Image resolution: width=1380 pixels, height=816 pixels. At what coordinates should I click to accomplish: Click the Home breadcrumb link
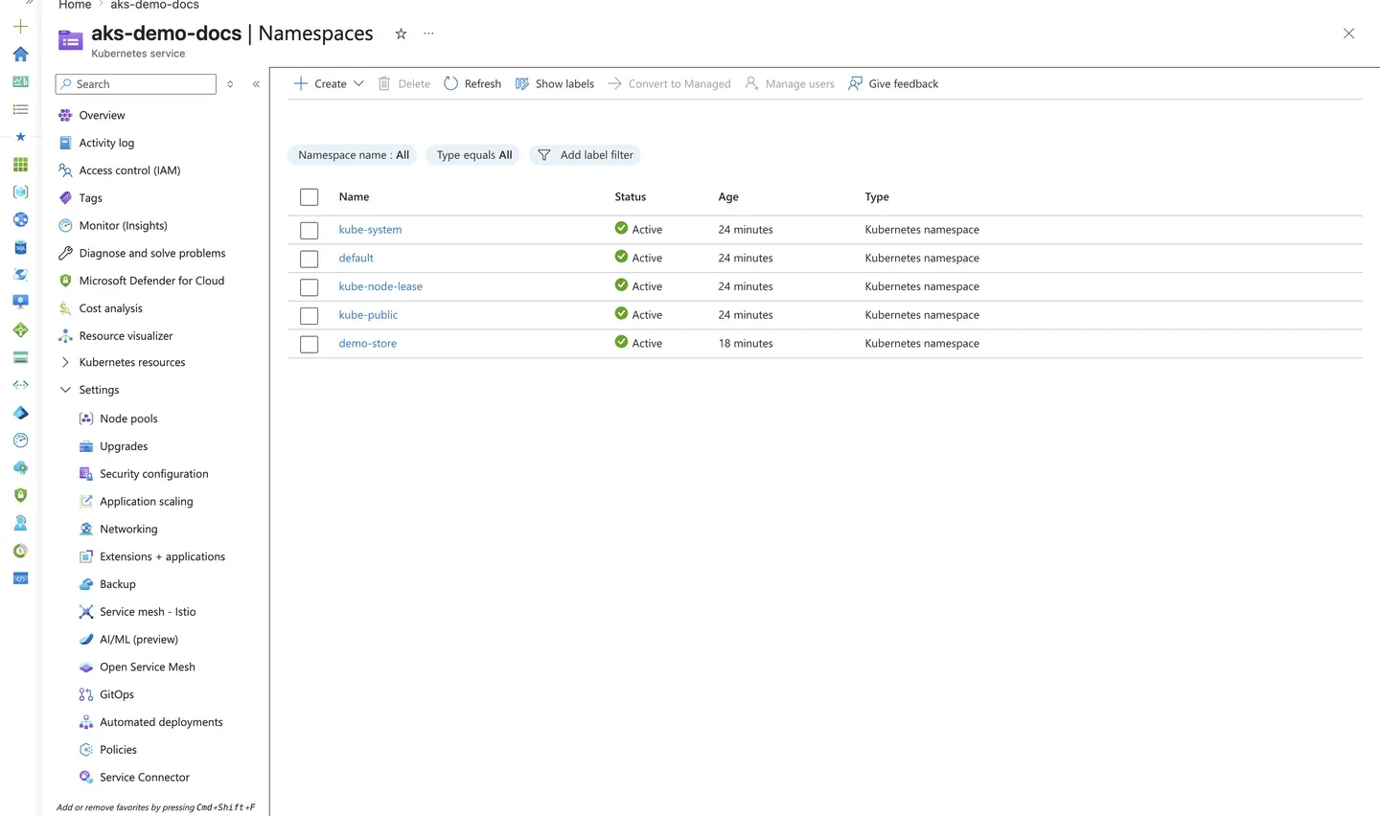coord(75,5)
